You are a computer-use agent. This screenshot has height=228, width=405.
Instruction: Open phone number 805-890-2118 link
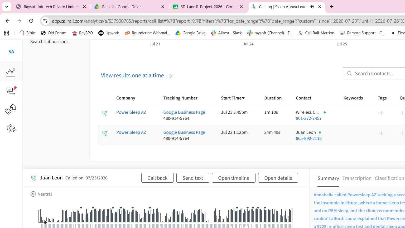308,138
